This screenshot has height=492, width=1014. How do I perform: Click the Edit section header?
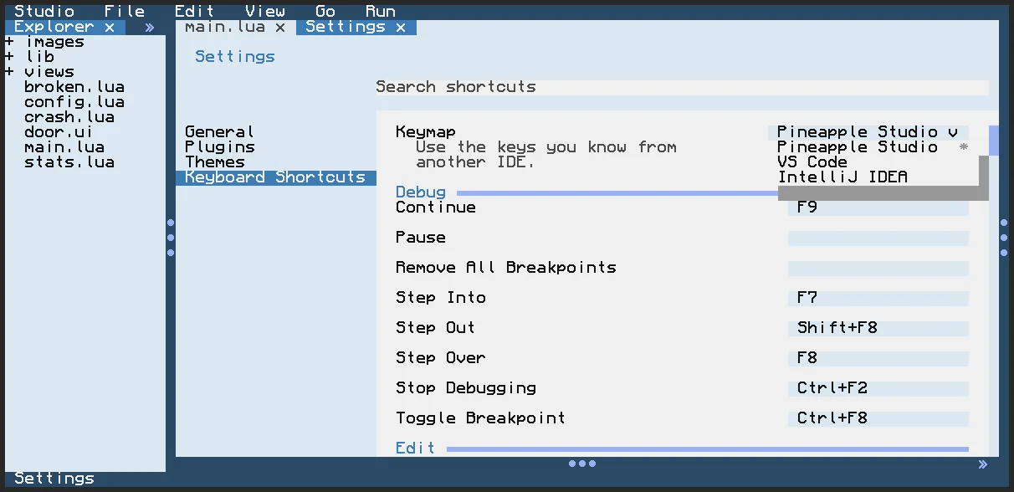click(416, 448)
